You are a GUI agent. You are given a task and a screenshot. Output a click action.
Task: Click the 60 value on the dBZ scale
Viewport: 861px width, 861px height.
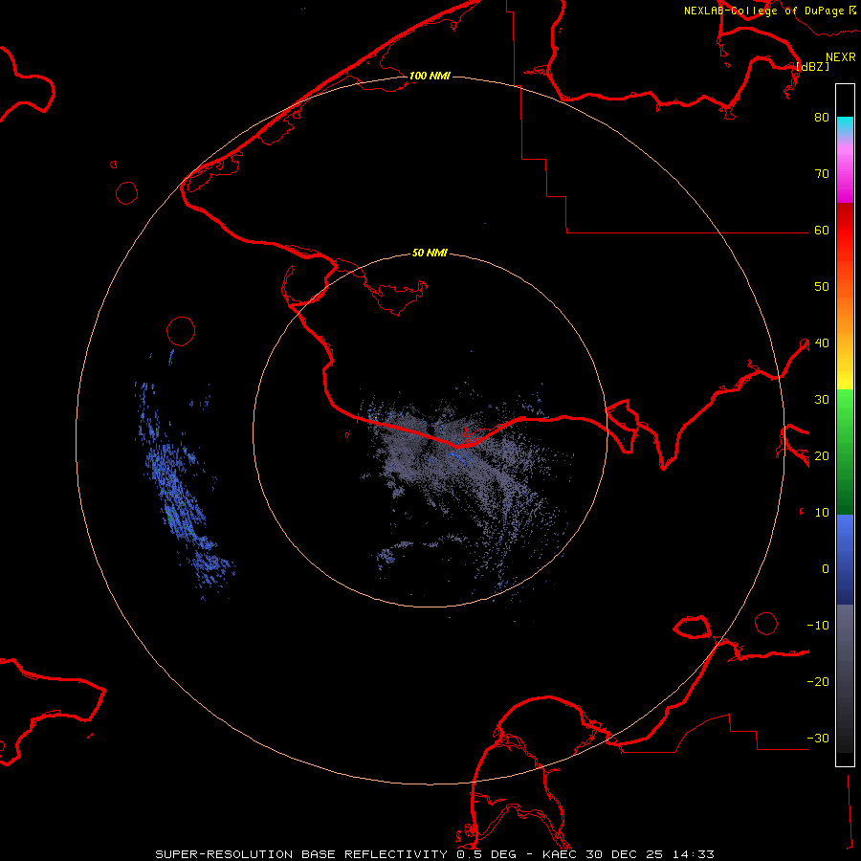(x=822, y=231)
